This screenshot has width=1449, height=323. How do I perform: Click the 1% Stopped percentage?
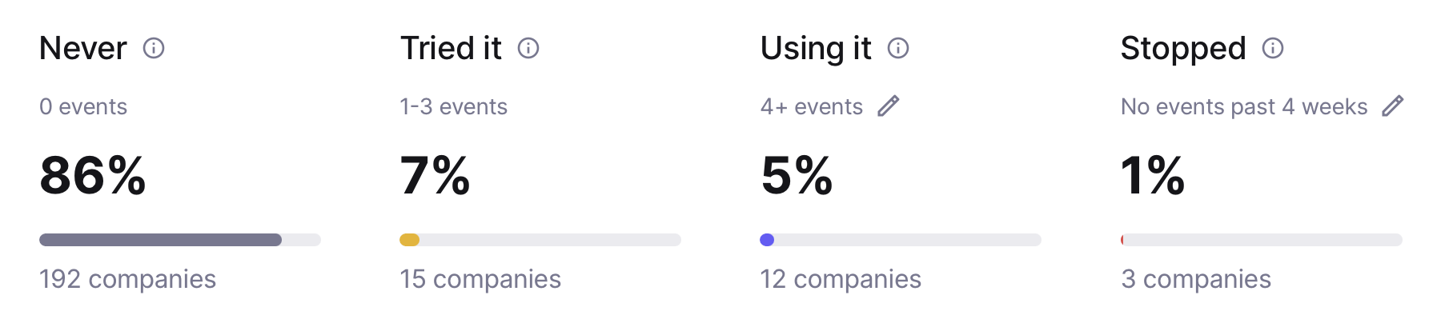point(1153,175)
